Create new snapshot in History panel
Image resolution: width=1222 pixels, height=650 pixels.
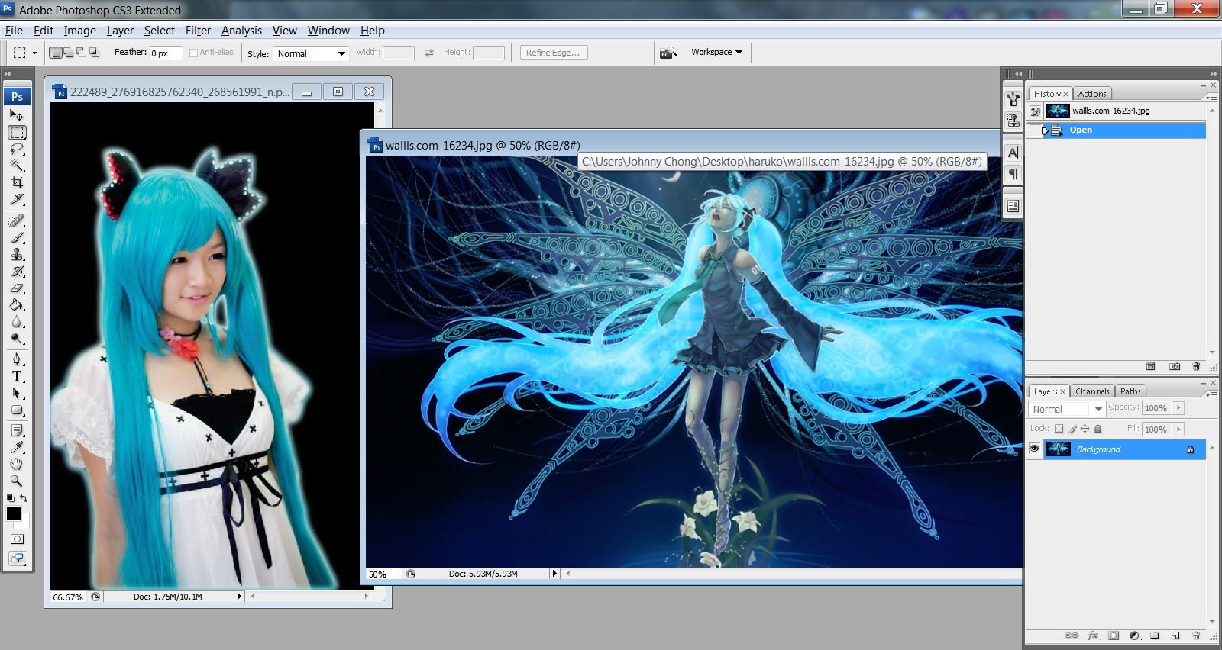1175,367
